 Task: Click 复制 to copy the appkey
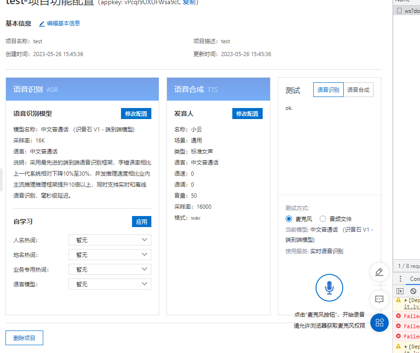(x=188, y=2)
